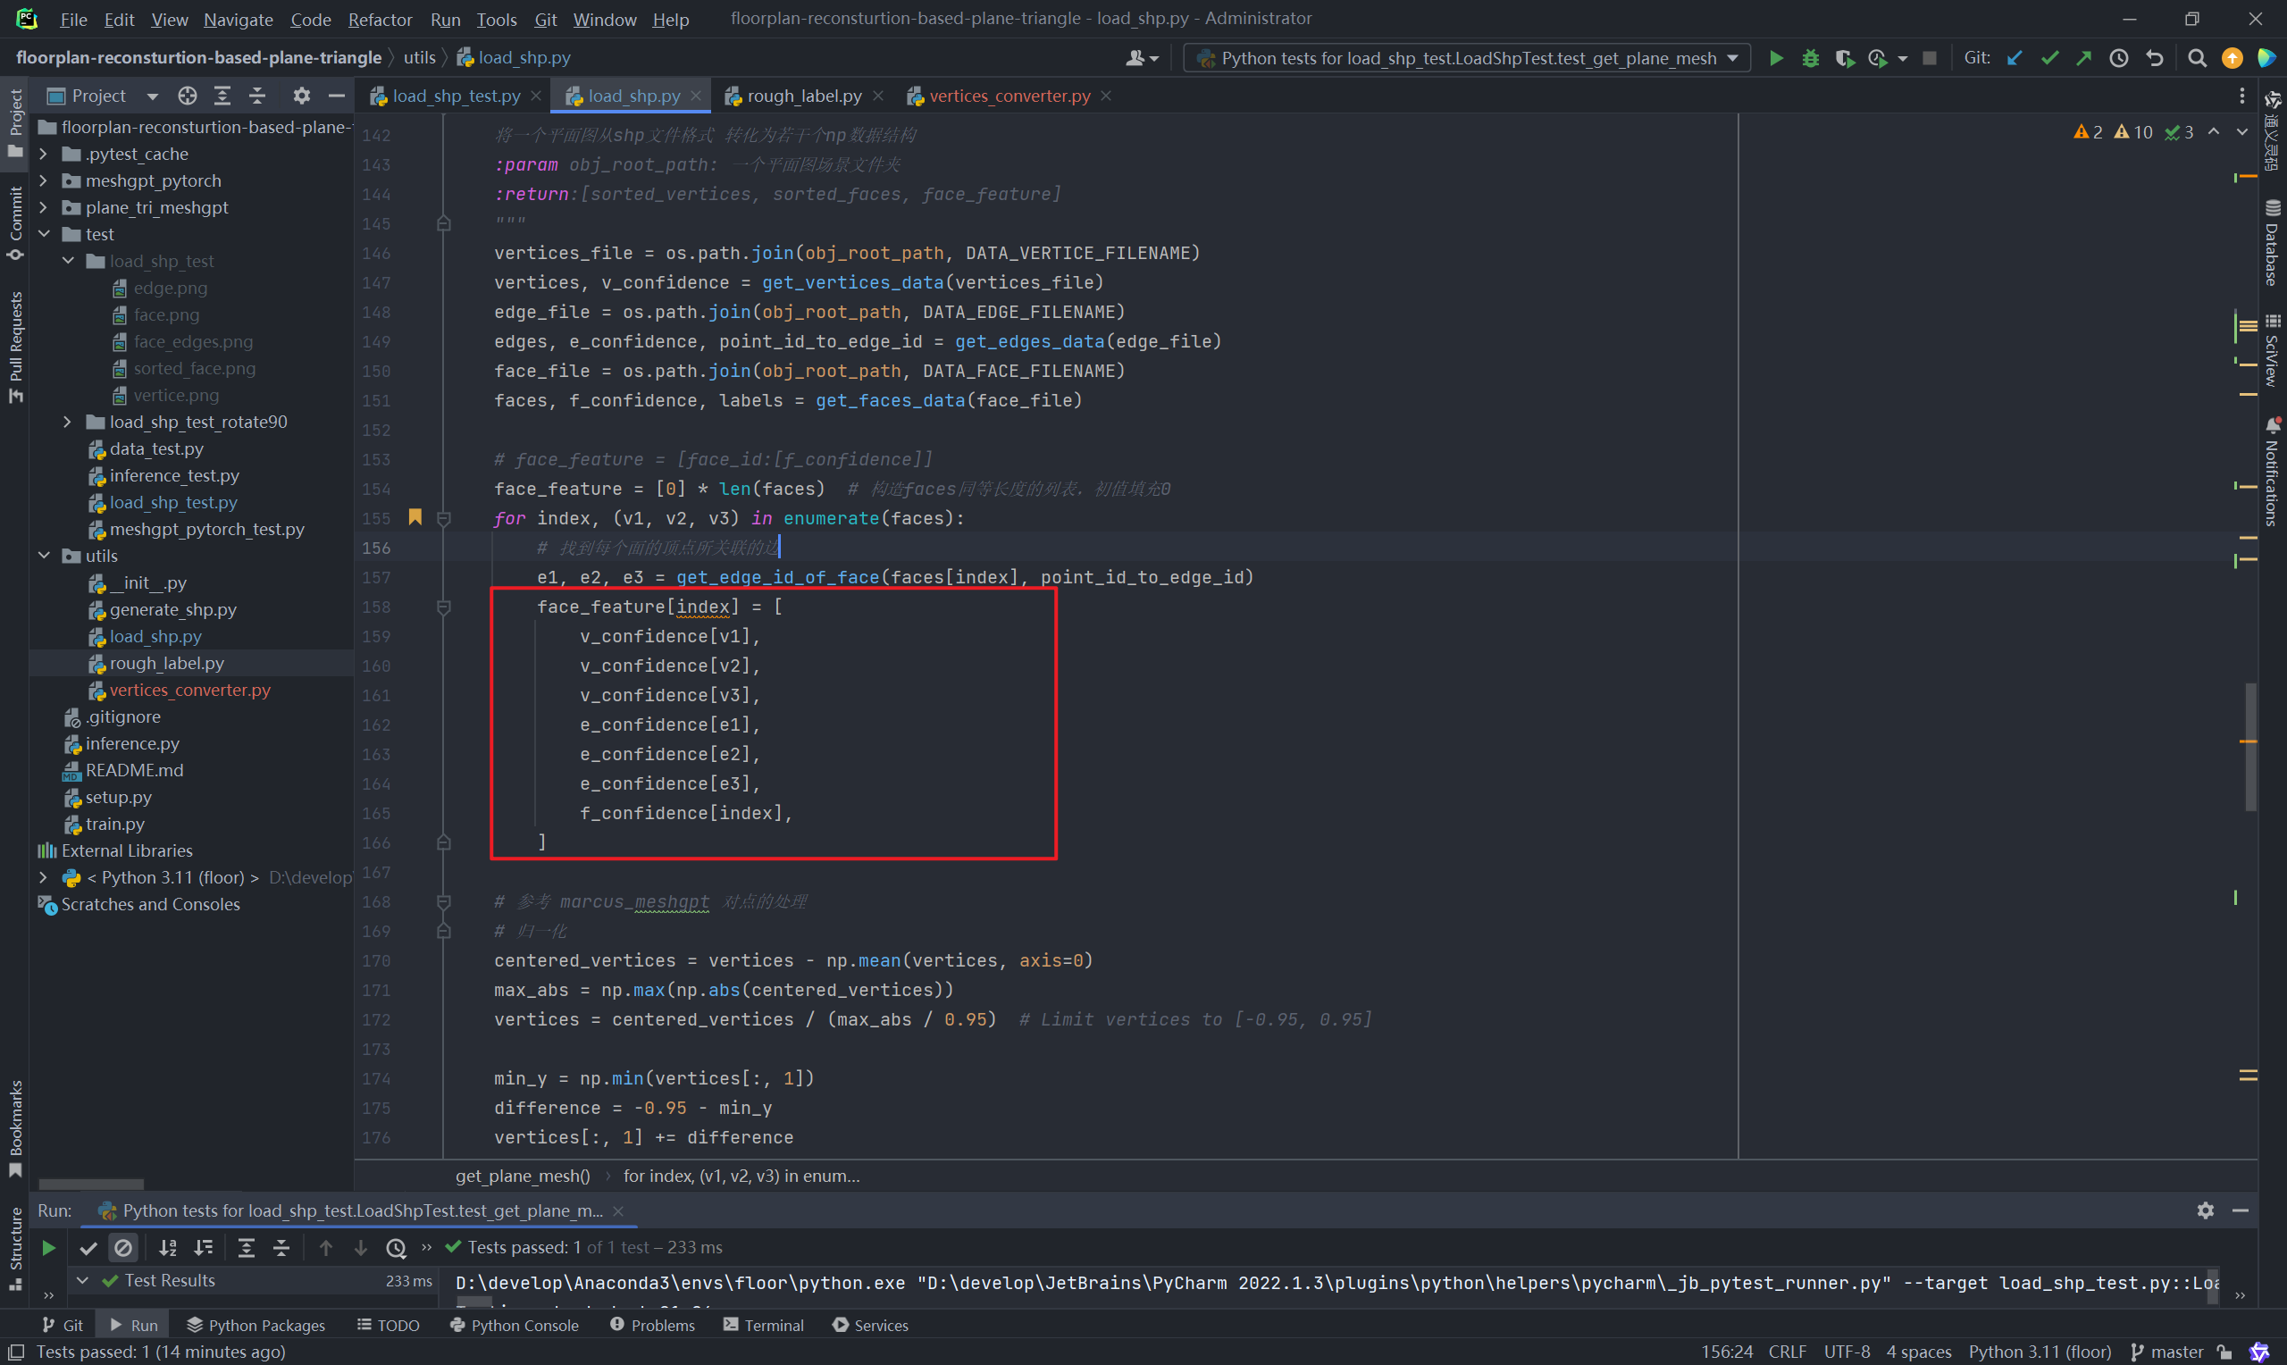Rerun tests in Run panel
Viewport: 2287px width, 1365px height.
[x=49, y=1248]
